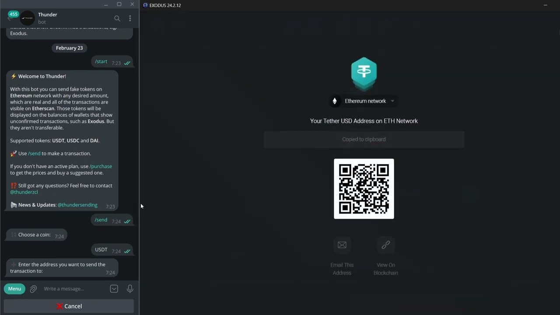Click the Email This Address label
This screenshot has width=560, height=315.
coord(342,269)
